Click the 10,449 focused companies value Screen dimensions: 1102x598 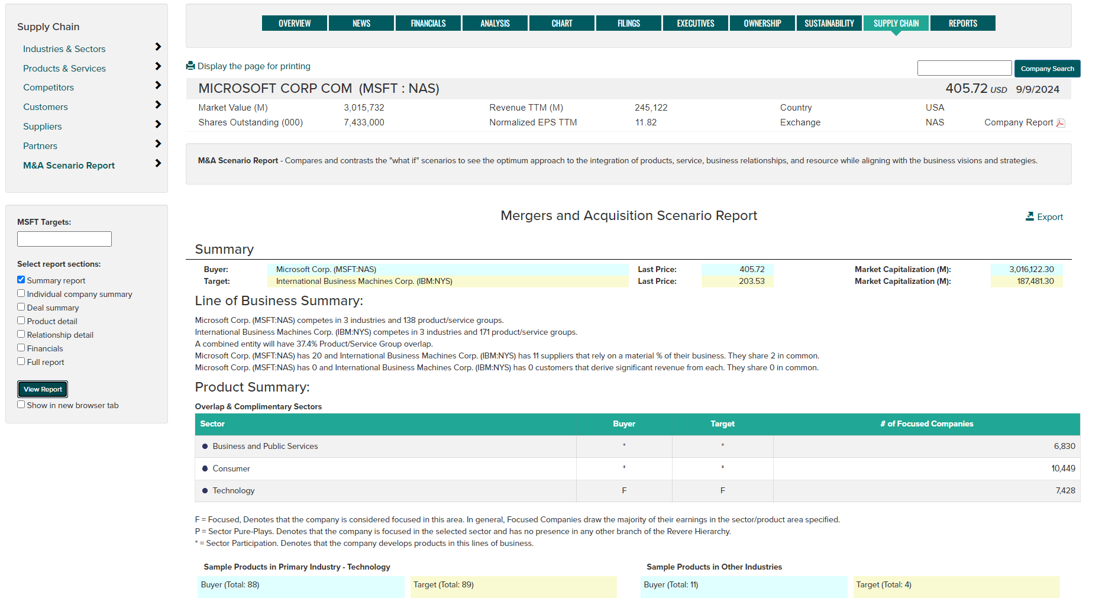coord(1063,468)
